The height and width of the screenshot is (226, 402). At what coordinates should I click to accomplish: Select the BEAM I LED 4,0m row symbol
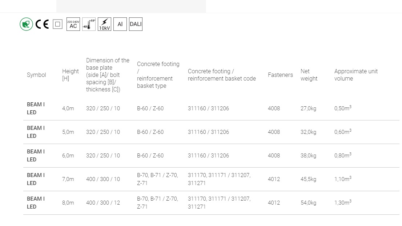click(36, 108)
